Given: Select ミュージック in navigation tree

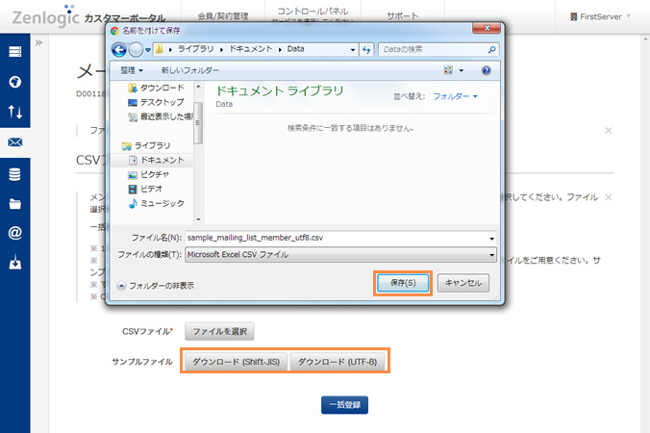Looking at the screenshot, I should [x=157, y=204].
